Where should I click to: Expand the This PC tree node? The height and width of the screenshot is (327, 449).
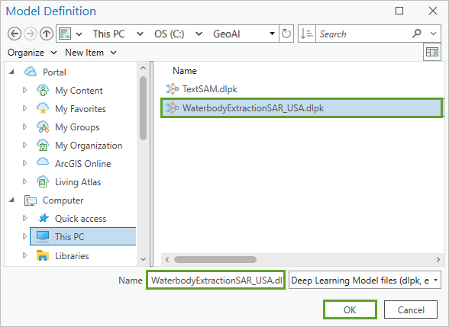pyautogui.click(x=25, y=236)
